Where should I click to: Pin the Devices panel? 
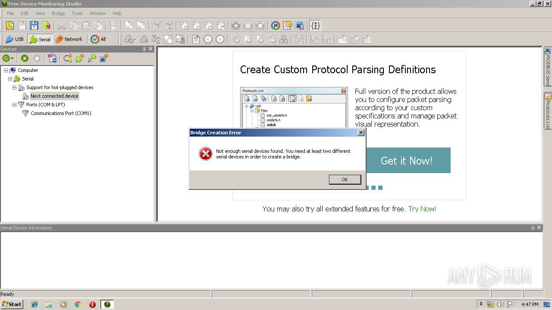(x=144, y=49)
